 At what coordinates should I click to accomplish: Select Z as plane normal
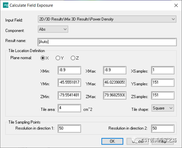click(x=73, y=58)
